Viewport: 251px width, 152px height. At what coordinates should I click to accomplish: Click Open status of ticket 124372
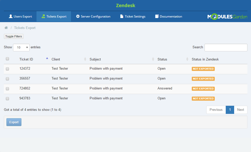161,69
